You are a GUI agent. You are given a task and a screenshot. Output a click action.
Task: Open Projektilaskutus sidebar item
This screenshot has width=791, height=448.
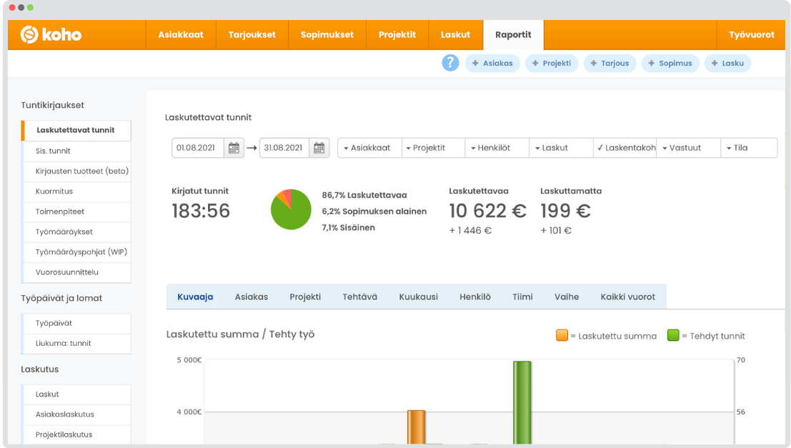[x=76, y=434]
